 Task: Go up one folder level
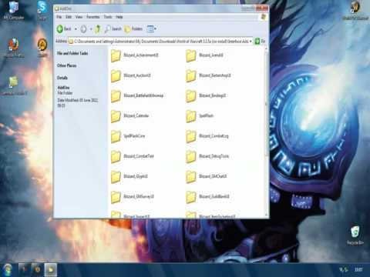pyautogui.click(x=98, y=29)
